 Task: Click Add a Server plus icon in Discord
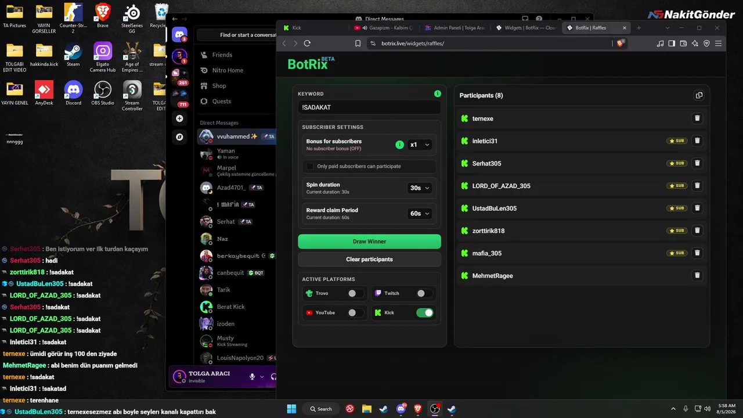point(179,118)
